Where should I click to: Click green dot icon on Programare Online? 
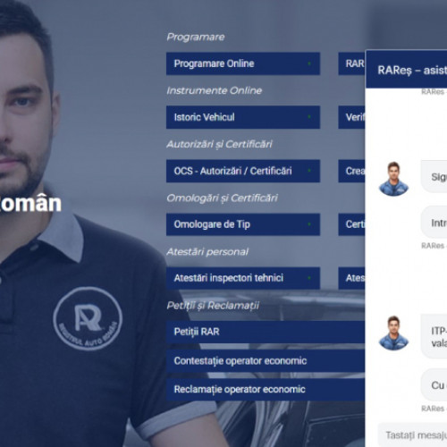pos(309,63)
